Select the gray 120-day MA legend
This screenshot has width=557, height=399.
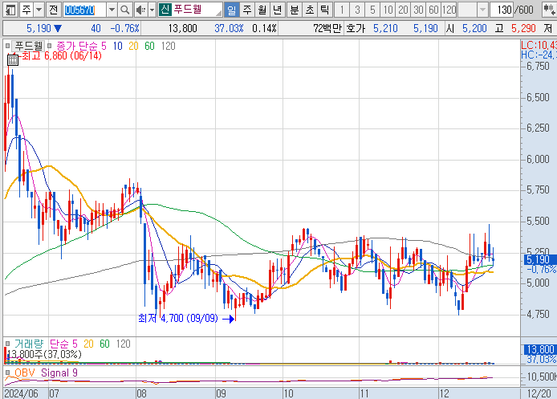click(168, 46)
